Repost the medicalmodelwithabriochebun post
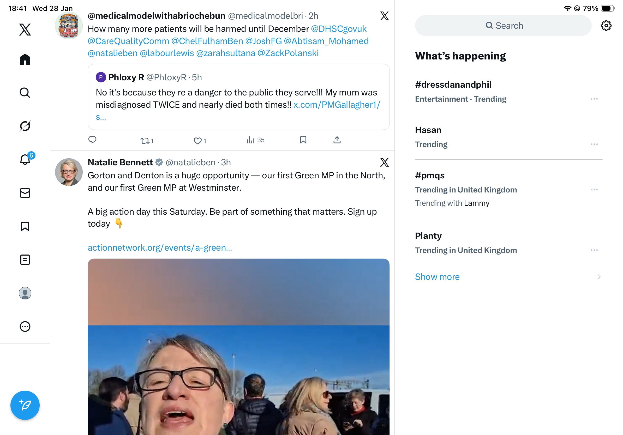The image size is (623, 435). 145,141
